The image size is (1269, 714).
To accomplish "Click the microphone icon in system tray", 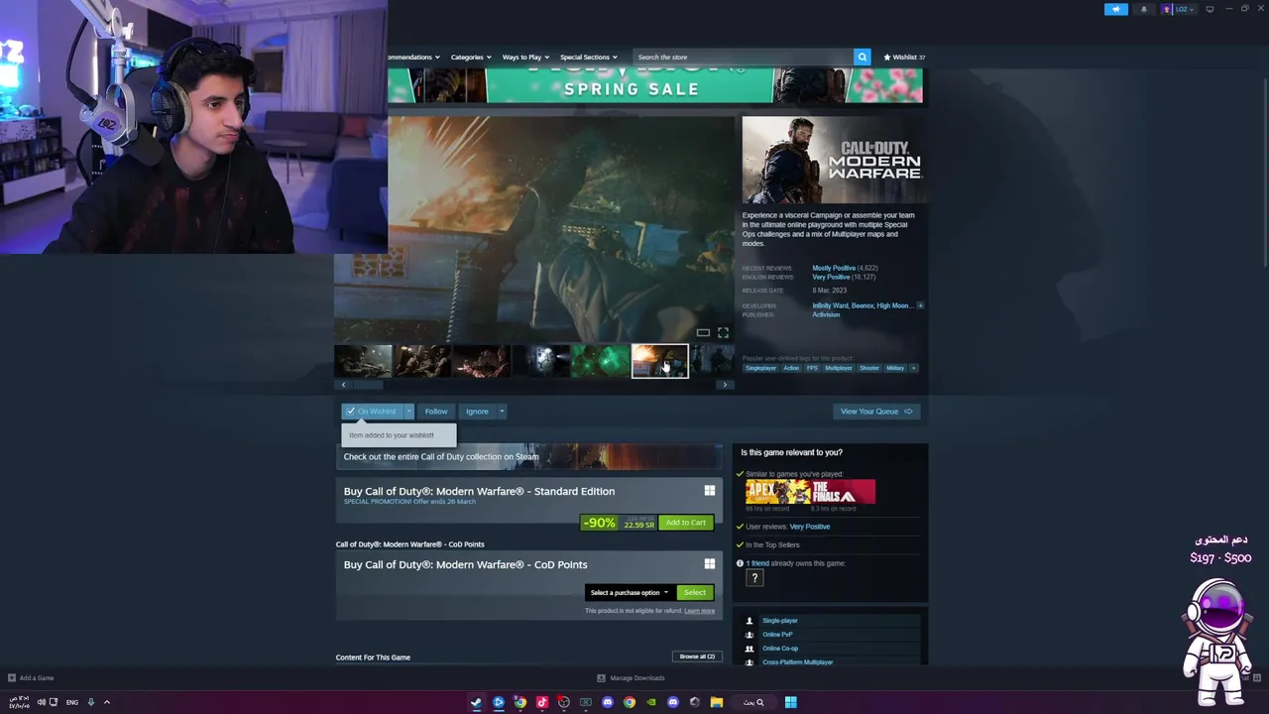I will point(90,702).
